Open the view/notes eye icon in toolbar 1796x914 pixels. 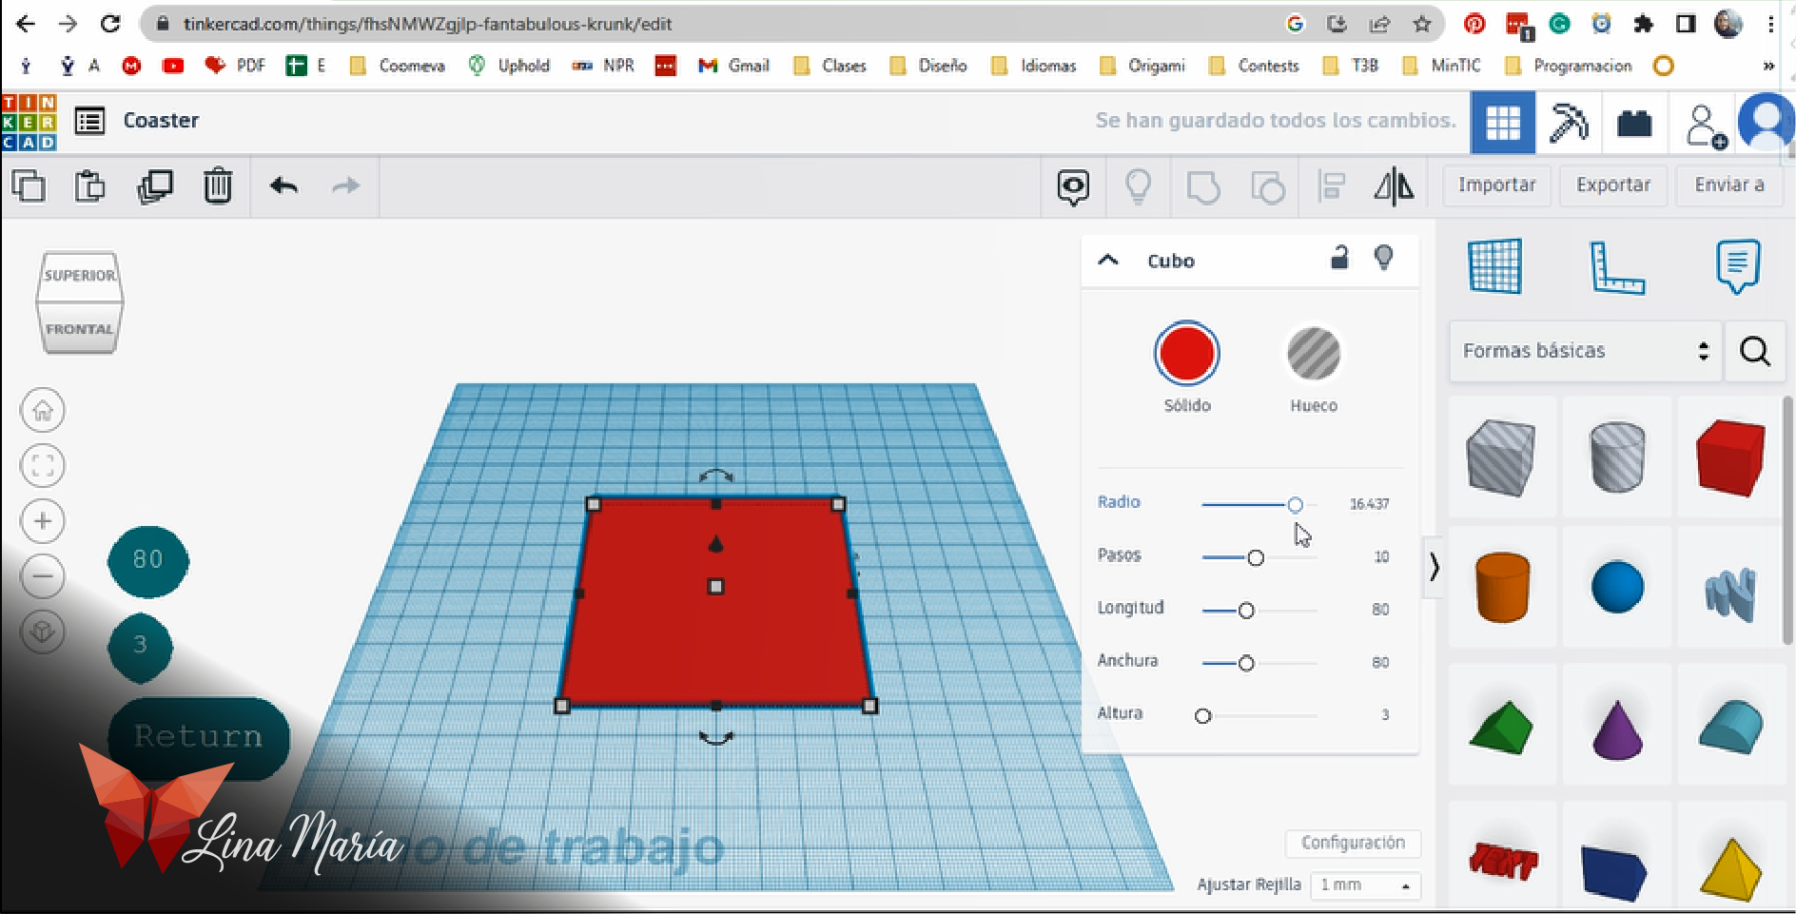pyautogui.click(x=1073, y=186)
